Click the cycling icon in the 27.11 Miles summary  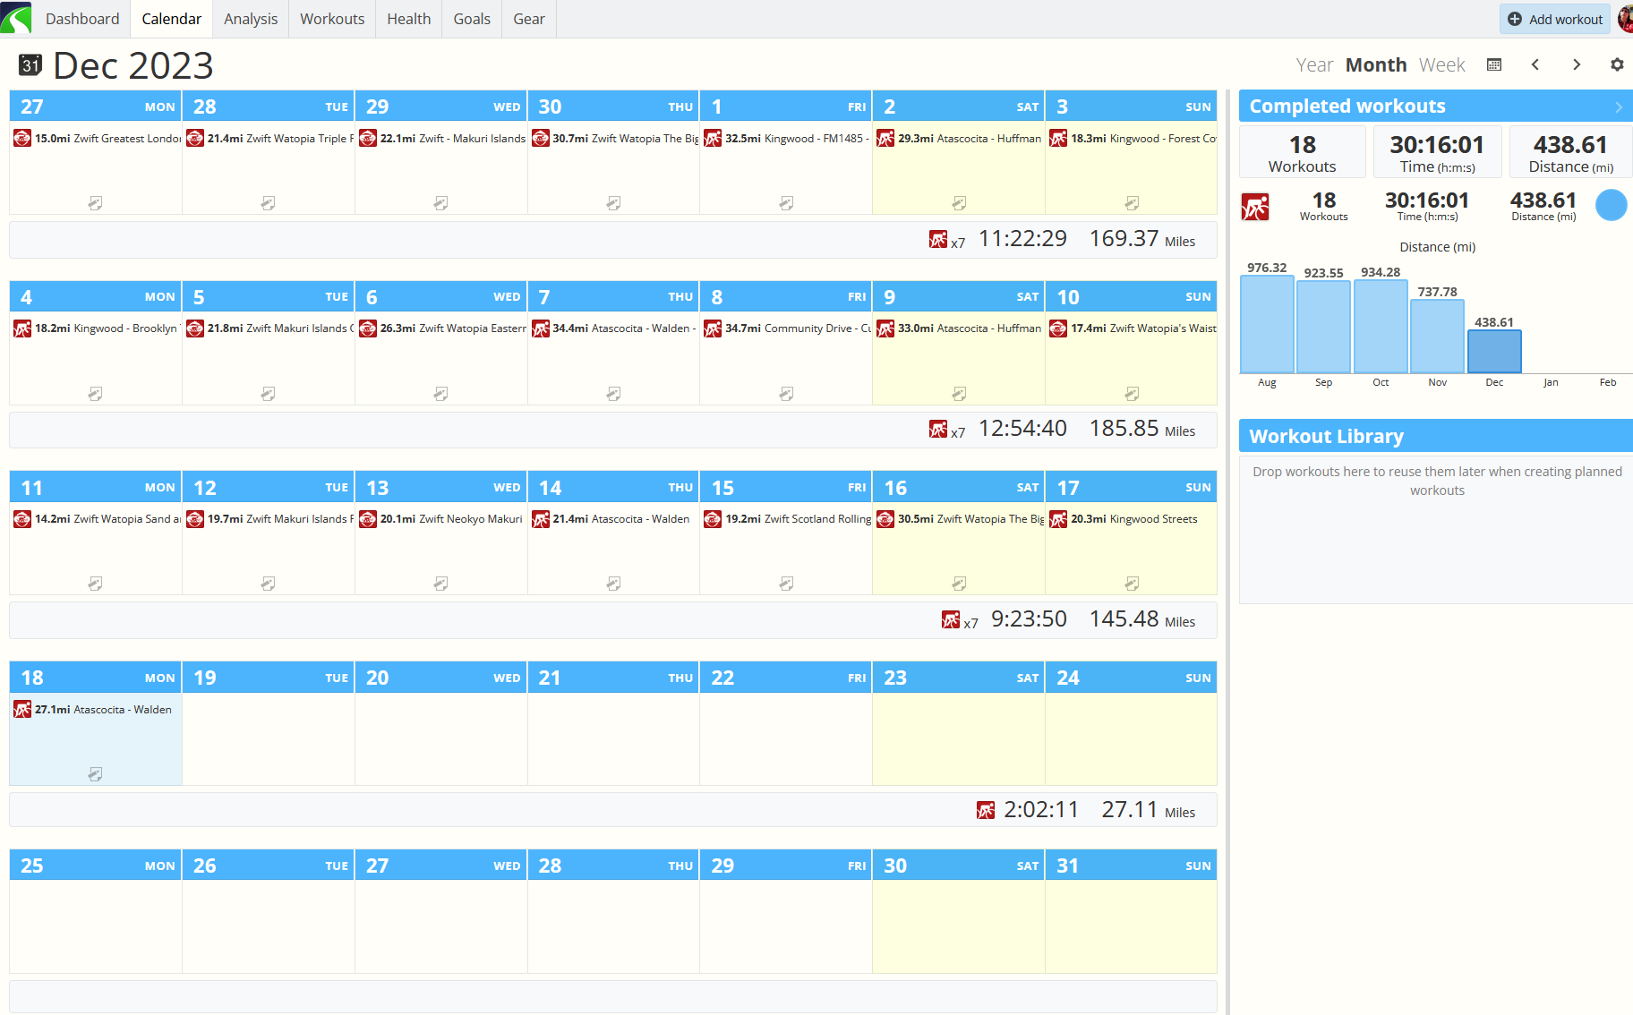986,810
